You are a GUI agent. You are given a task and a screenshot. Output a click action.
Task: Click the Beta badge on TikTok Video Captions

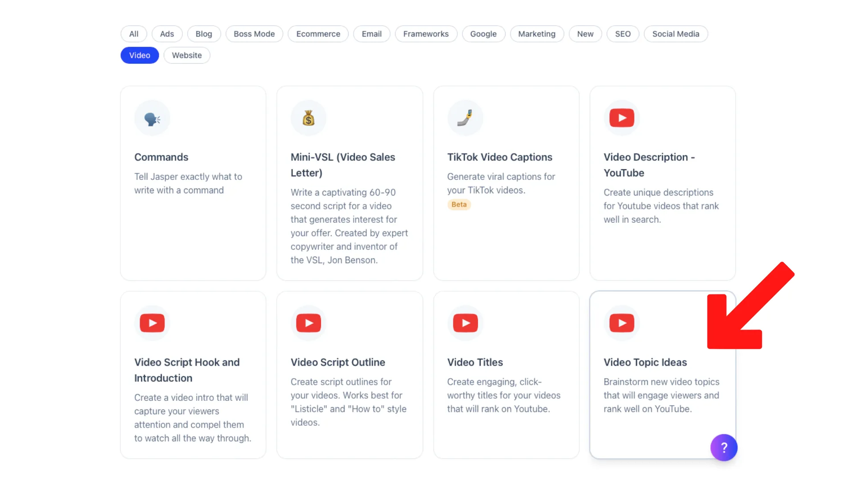(x=459, y=204)
